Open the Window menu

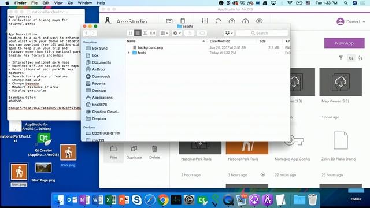85,3
